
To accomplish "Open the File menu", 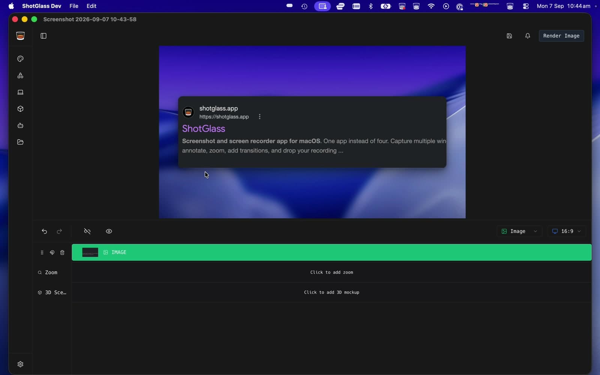I will 74,6.
